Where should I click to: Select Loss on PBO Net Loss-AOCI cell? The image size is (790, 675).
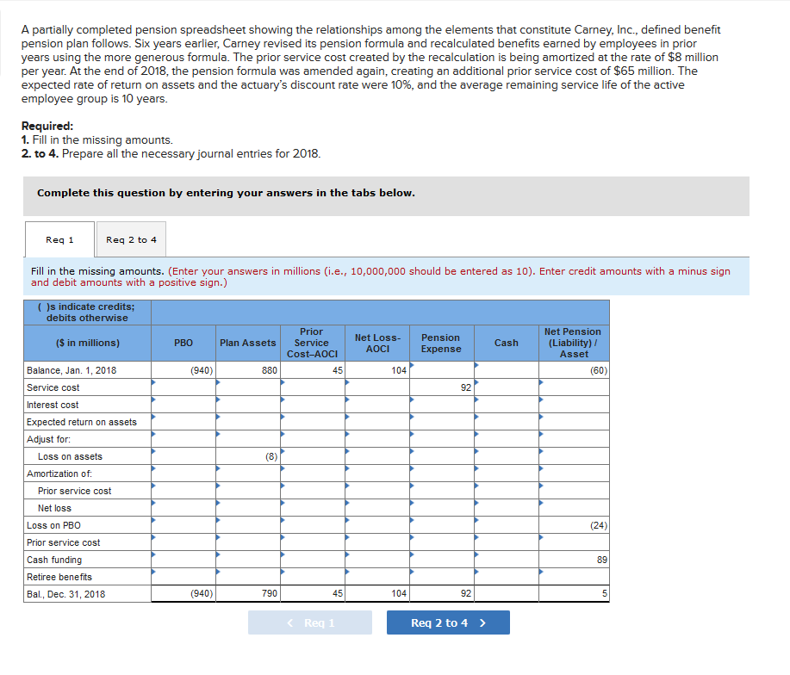coord(376,525)
